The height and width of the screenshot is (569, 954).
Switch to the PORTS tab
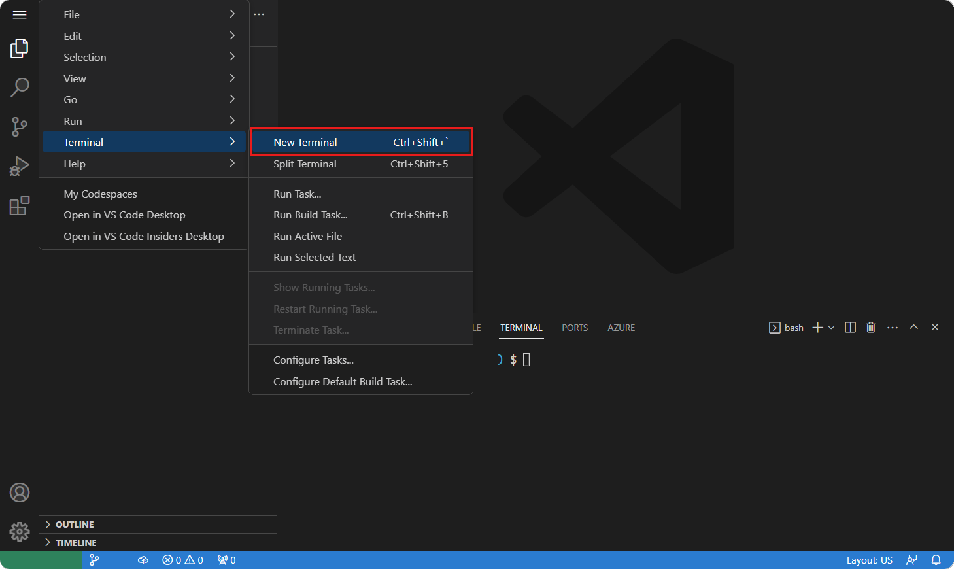[x=574, y=328]
